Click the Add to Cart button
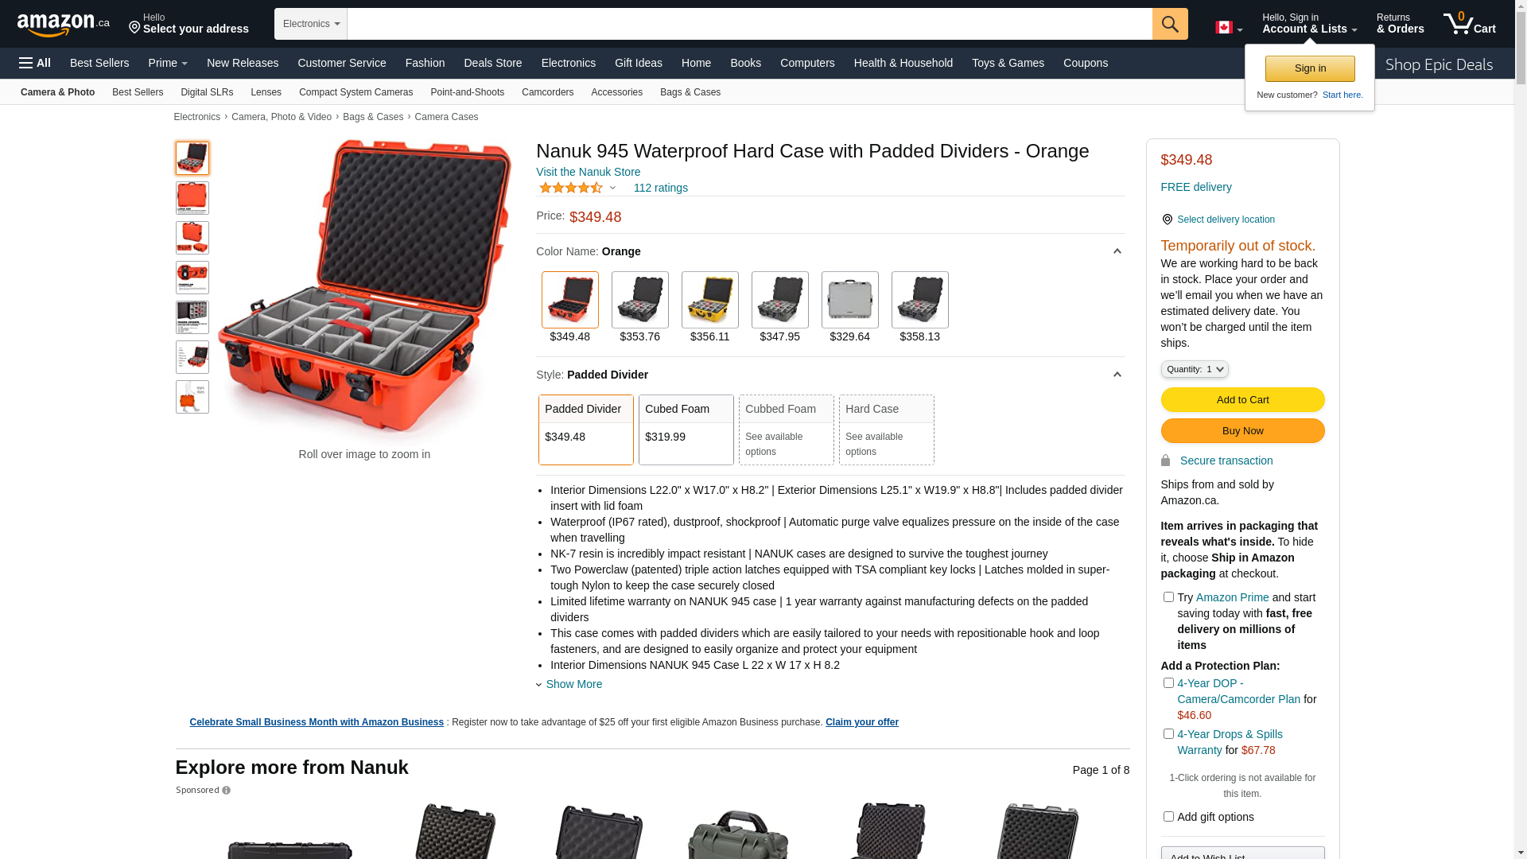The height and width of the screenshot is (859, 1527). pos(1242,400)
